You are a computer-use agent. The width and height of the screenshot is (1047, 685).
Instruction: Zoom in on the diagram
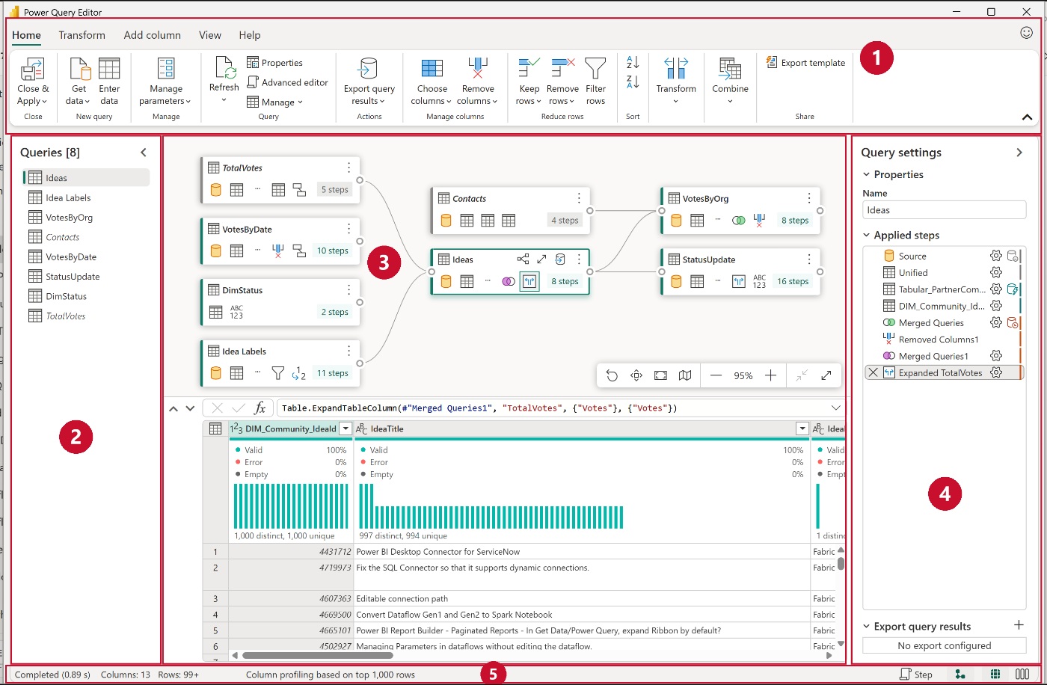click(x=770, y=375)
